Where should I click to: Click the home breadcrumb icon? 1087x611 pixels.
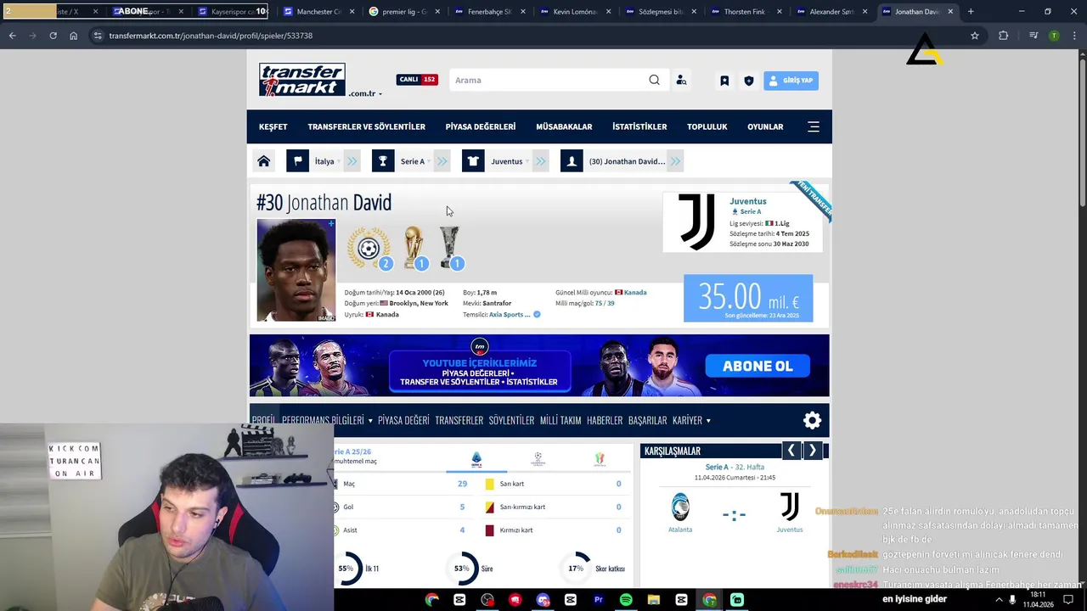coord(263,161)
